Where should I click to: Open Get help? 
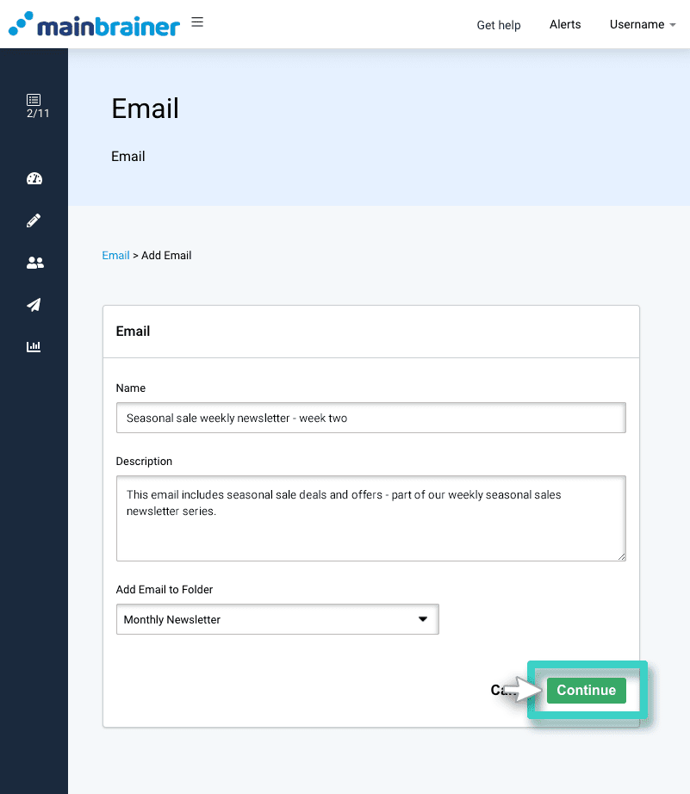pos(498,25)
